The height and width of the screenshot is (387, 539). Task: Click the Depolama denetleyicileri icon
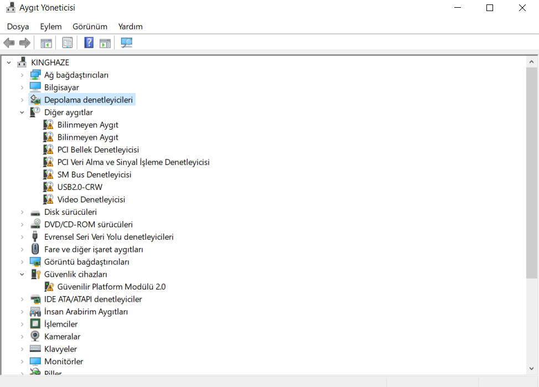35,100
